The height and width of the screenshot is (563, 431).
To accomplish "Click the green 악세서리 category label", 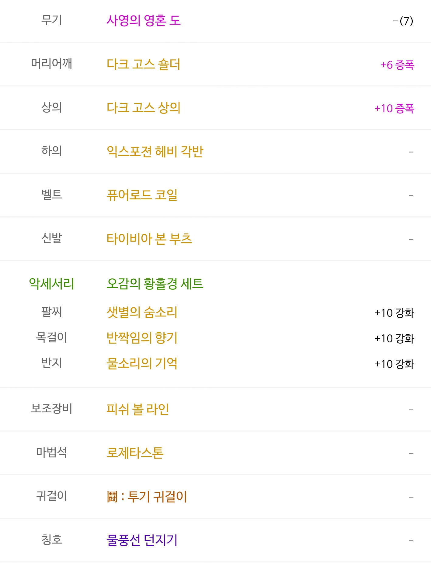I will [52, 284].
